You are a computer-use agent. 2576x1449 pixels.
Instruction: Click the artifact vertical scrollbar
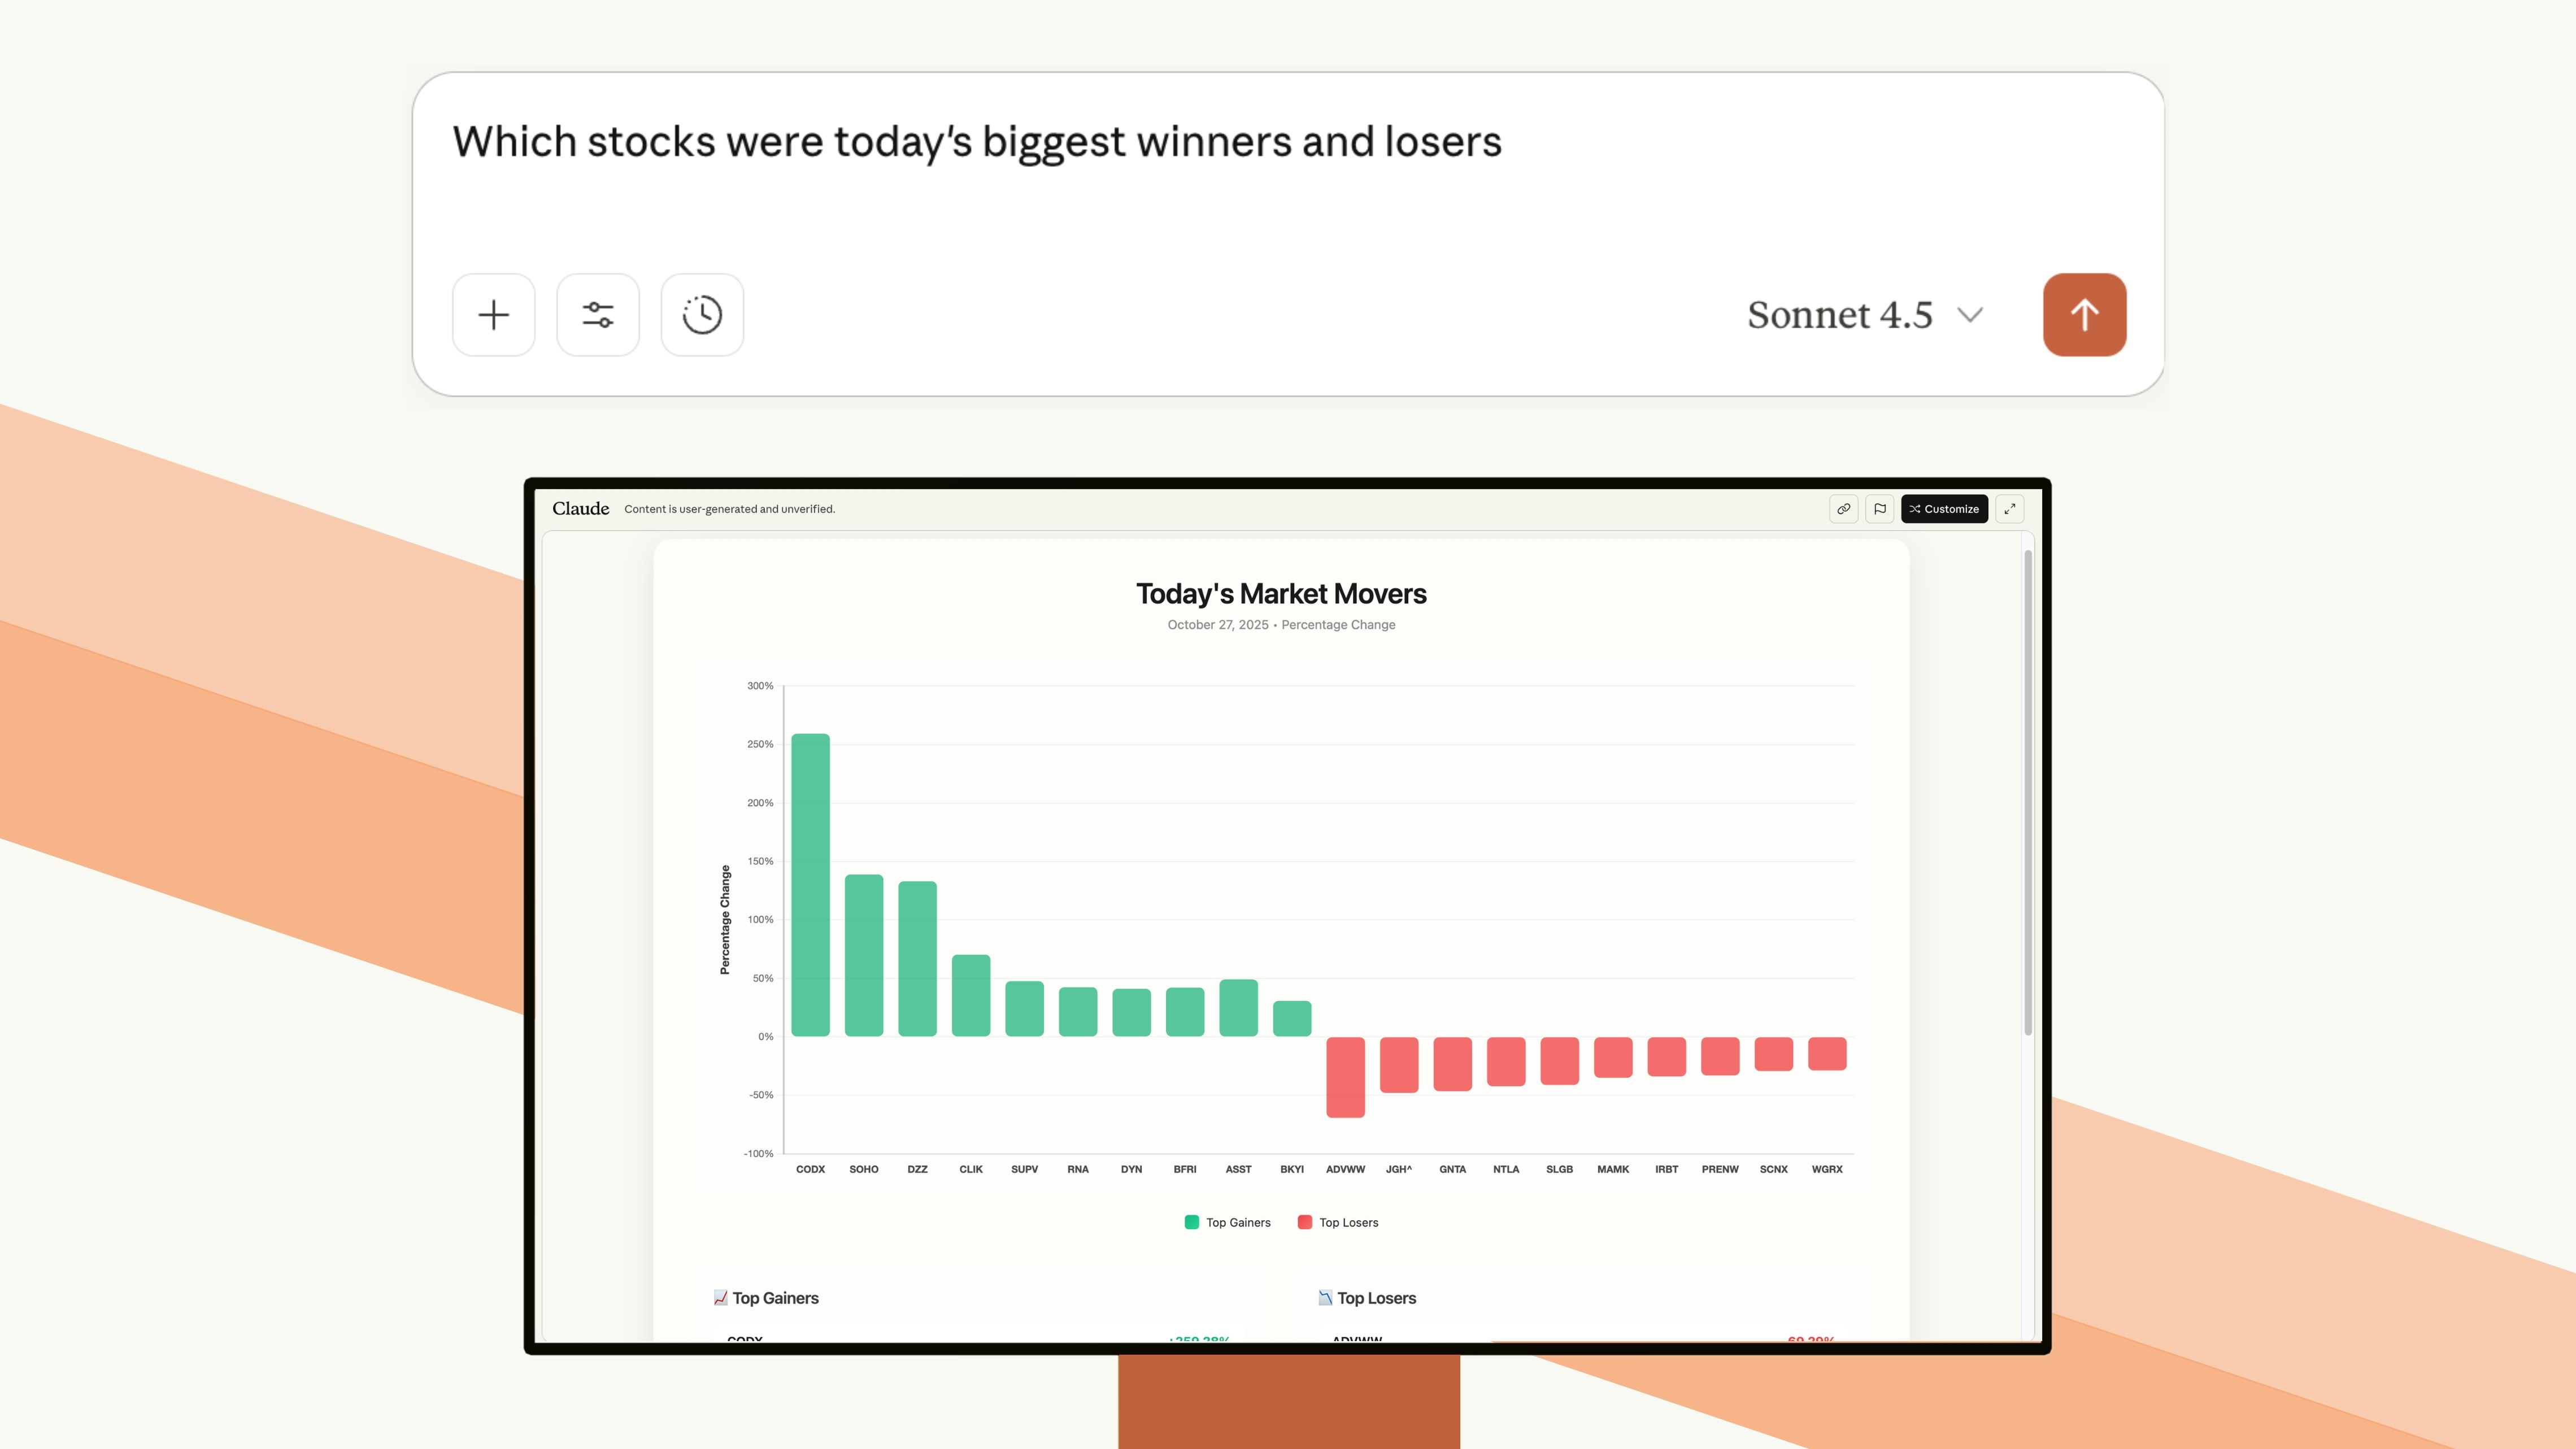click(x=2028, y=790)
